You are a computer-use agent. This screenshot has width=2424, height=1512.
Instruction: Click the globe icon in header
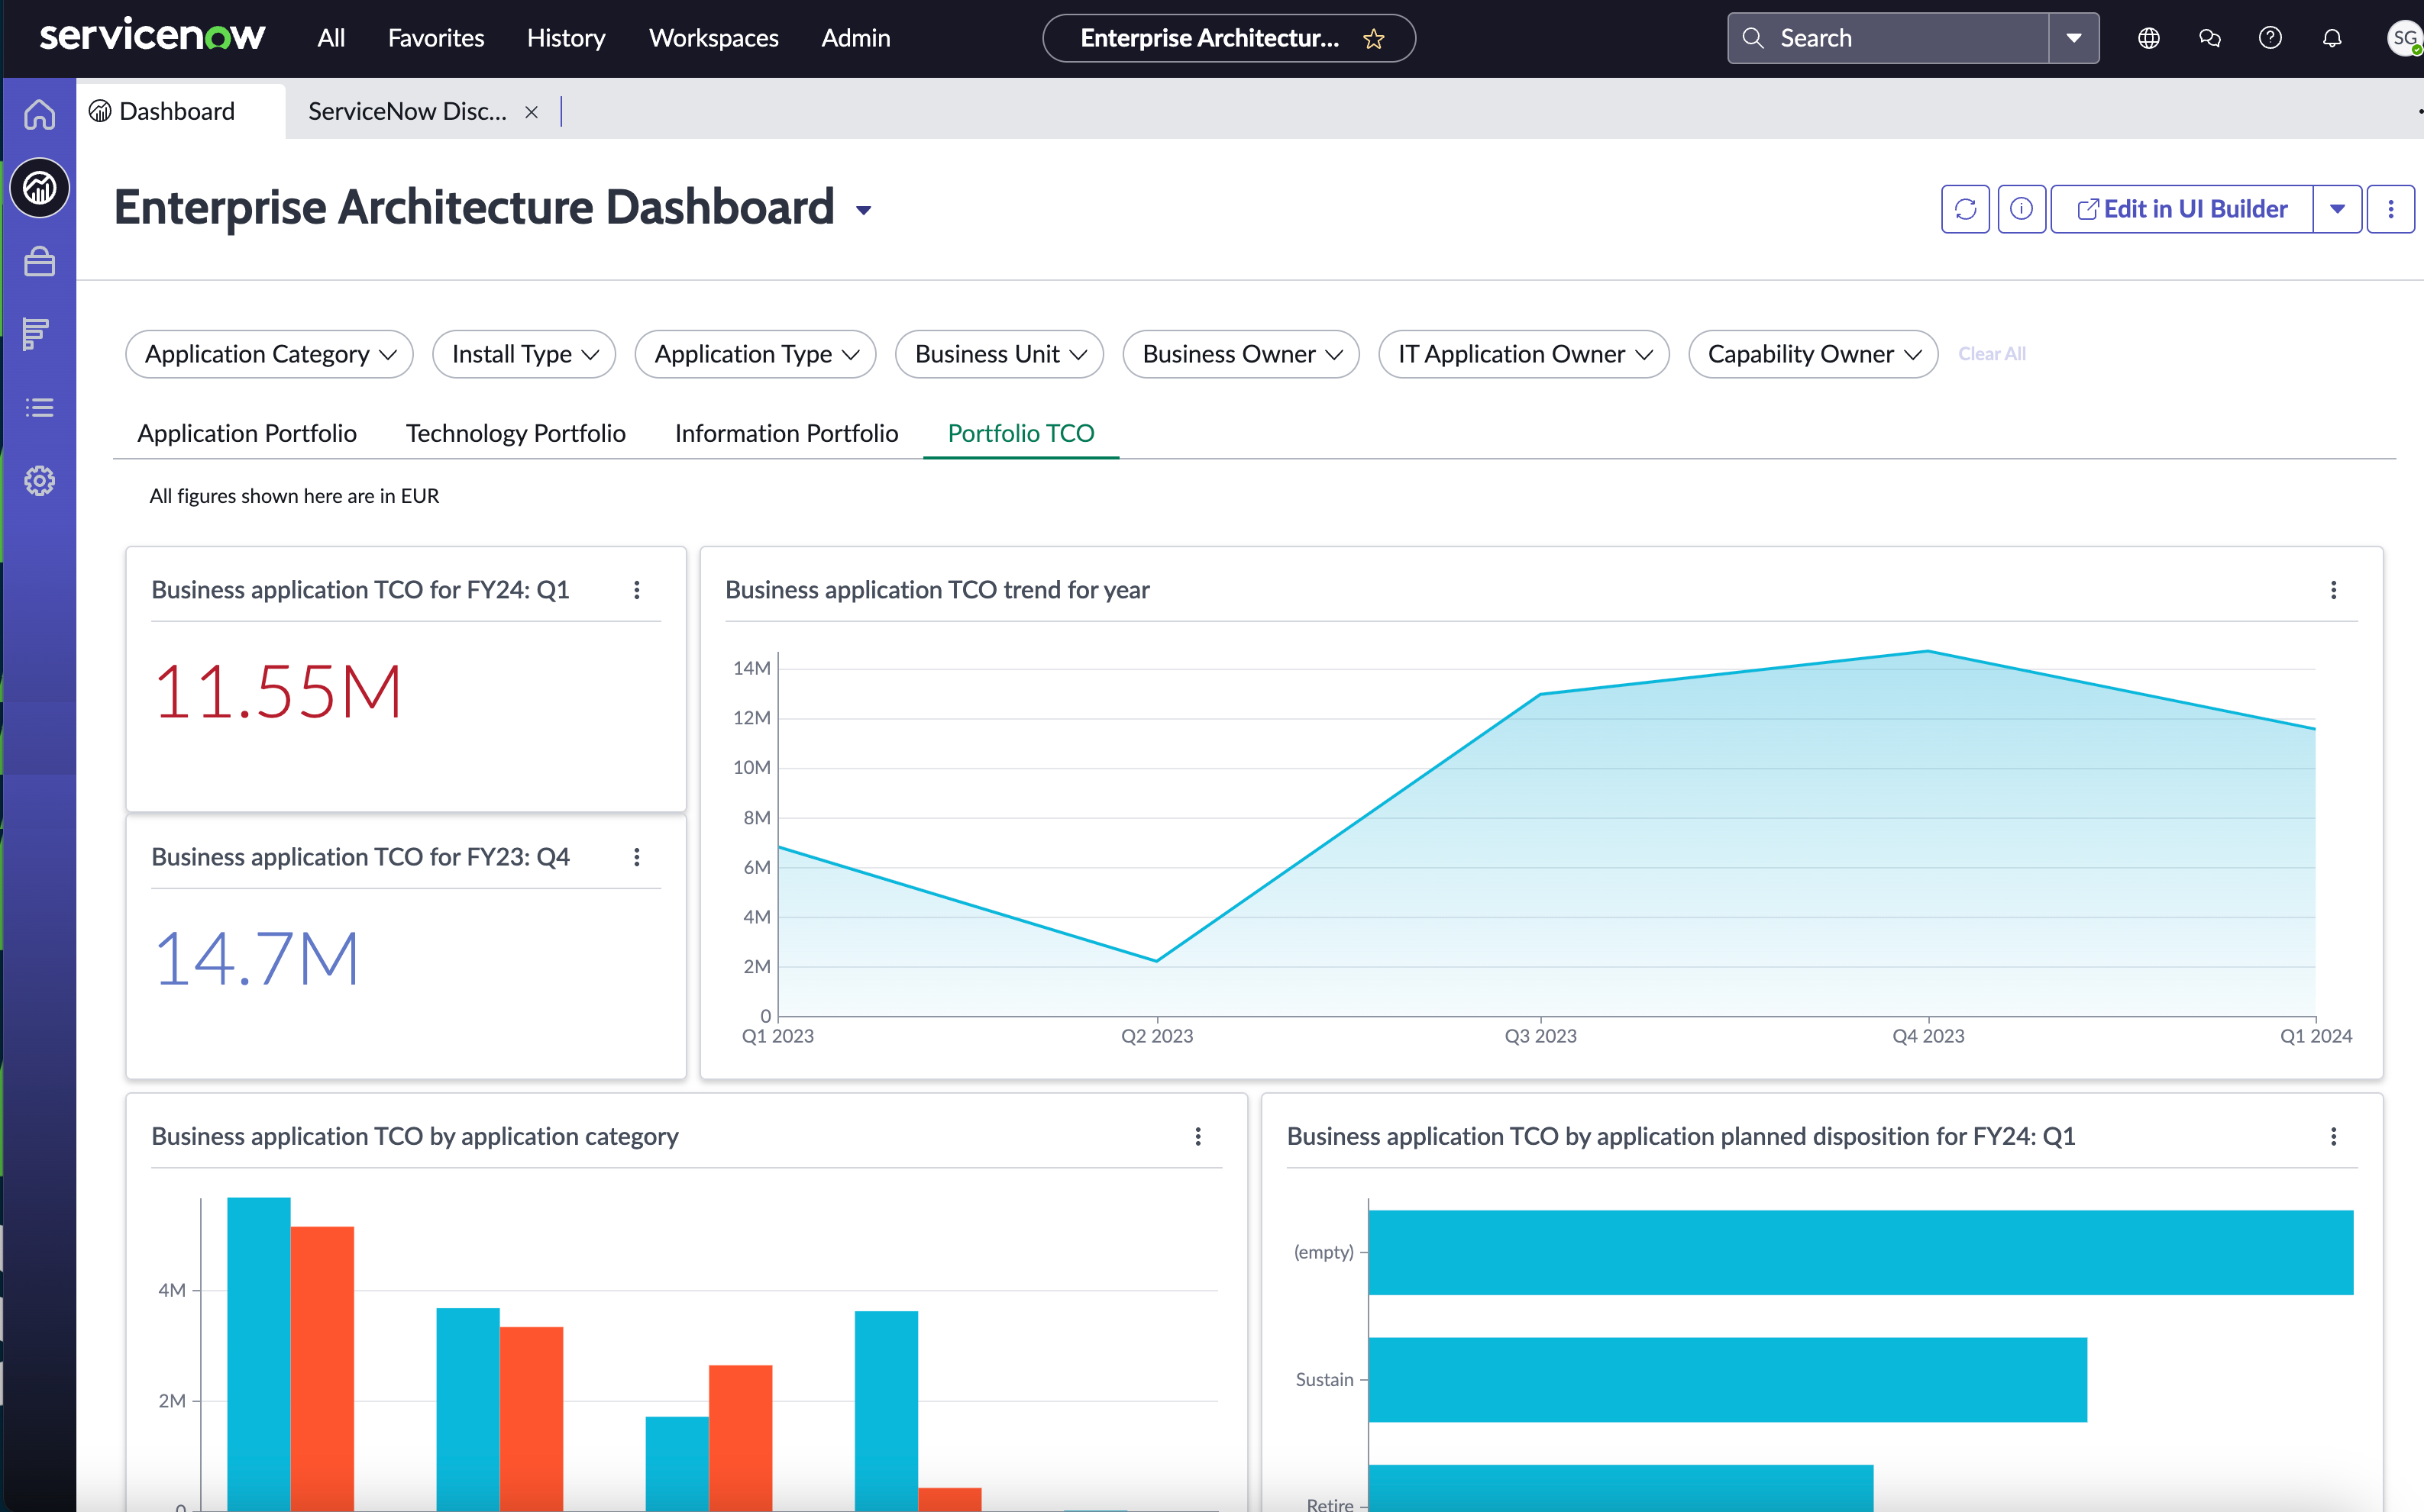coord(2148,38)
